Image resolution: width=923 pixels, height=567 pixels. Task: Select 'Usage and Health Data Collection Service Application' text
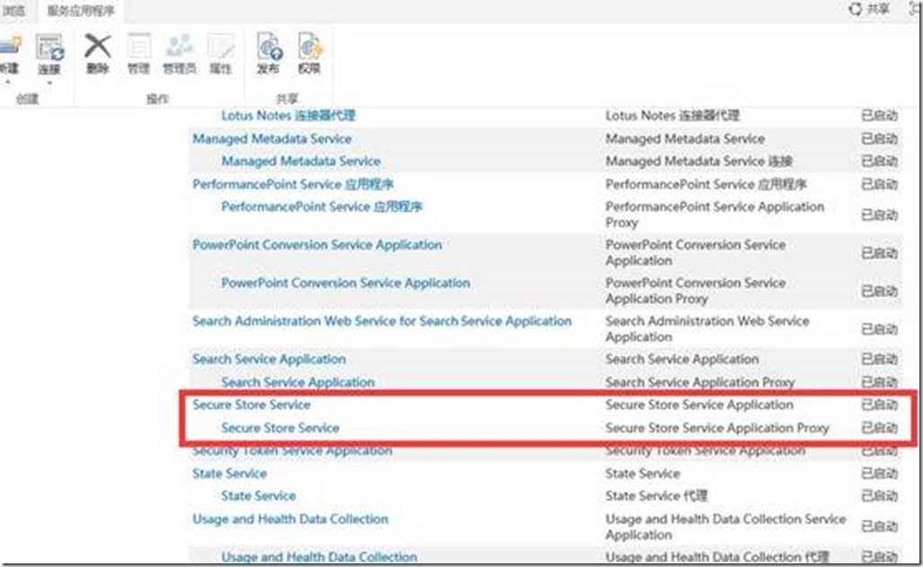tap(725, 527)
